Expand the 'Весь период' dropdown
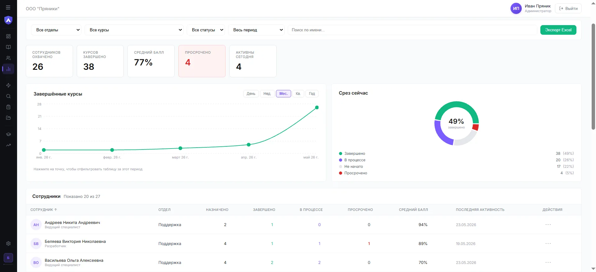This screenshot has height=272, width=596. 256,30
